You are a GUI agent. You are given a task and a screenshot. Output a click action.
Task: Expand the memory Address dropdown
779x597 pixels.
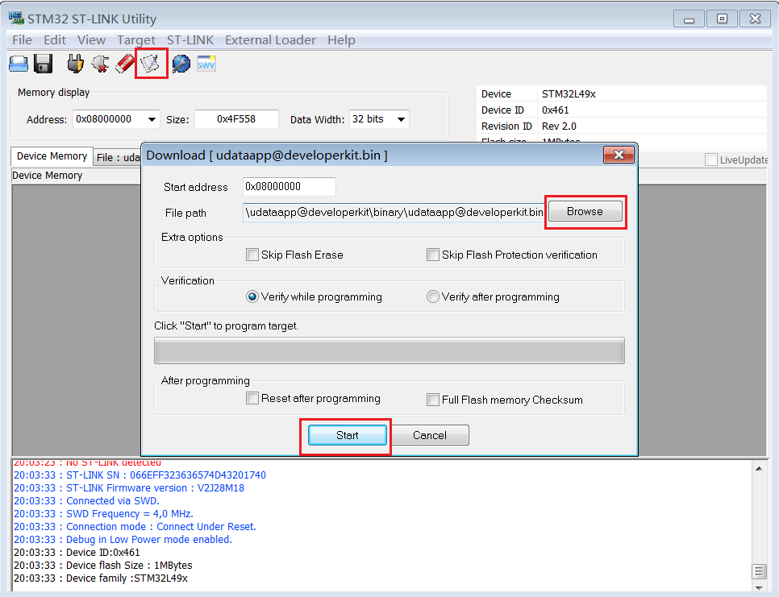[152, 119]
